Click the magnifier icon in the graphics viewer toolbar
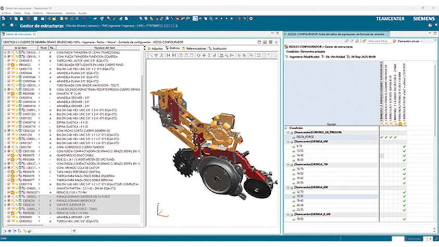Screen dimensions: 439x247 click(x=151, y=55)
